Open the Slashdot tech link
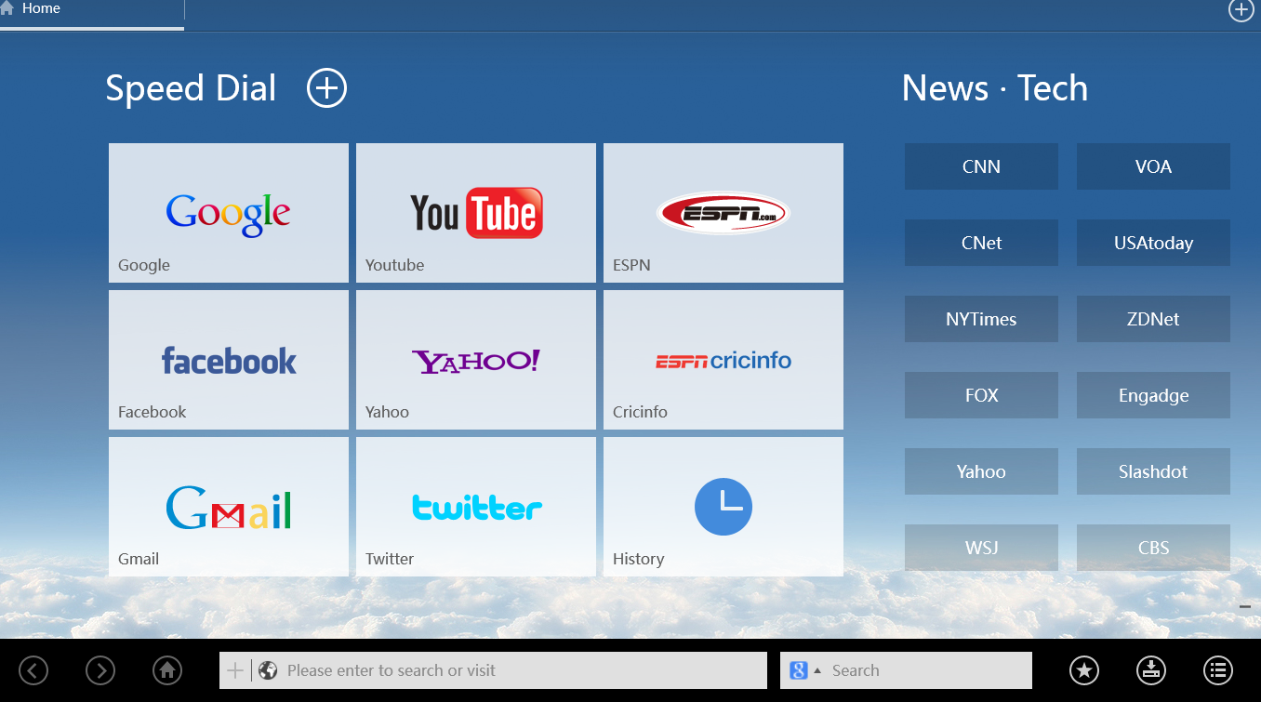The height and width of the screenshot is (702, 1261). point(1153,471)
